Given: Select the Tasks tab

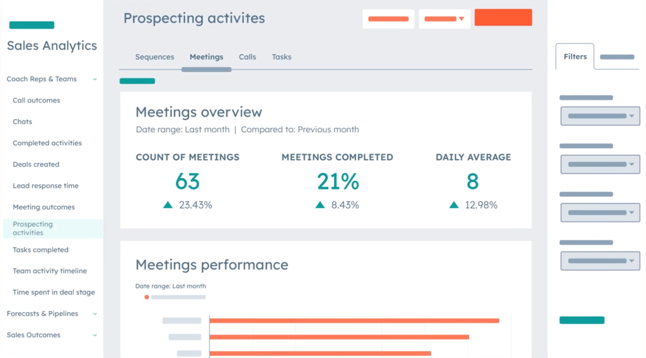Looking at the screenshot, I should tap(281, 57).
